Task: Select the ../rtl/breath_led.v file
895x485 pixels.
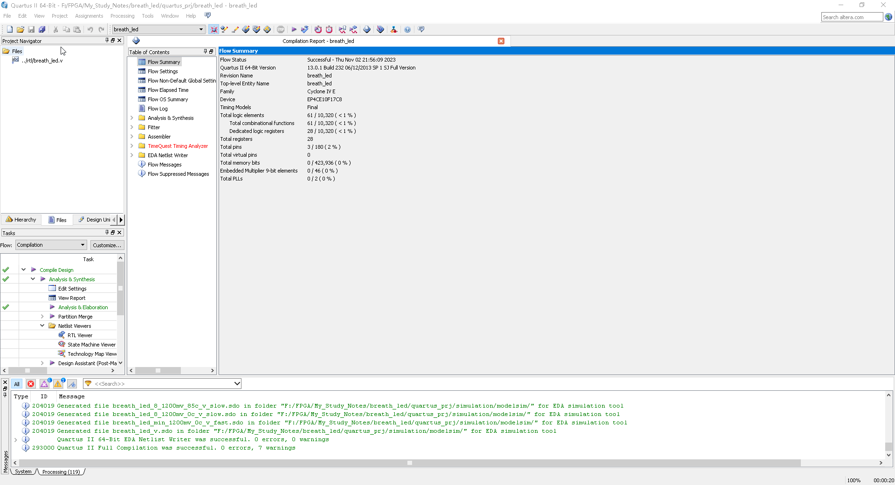Action: pyautogui.click(x=42, y=61)
